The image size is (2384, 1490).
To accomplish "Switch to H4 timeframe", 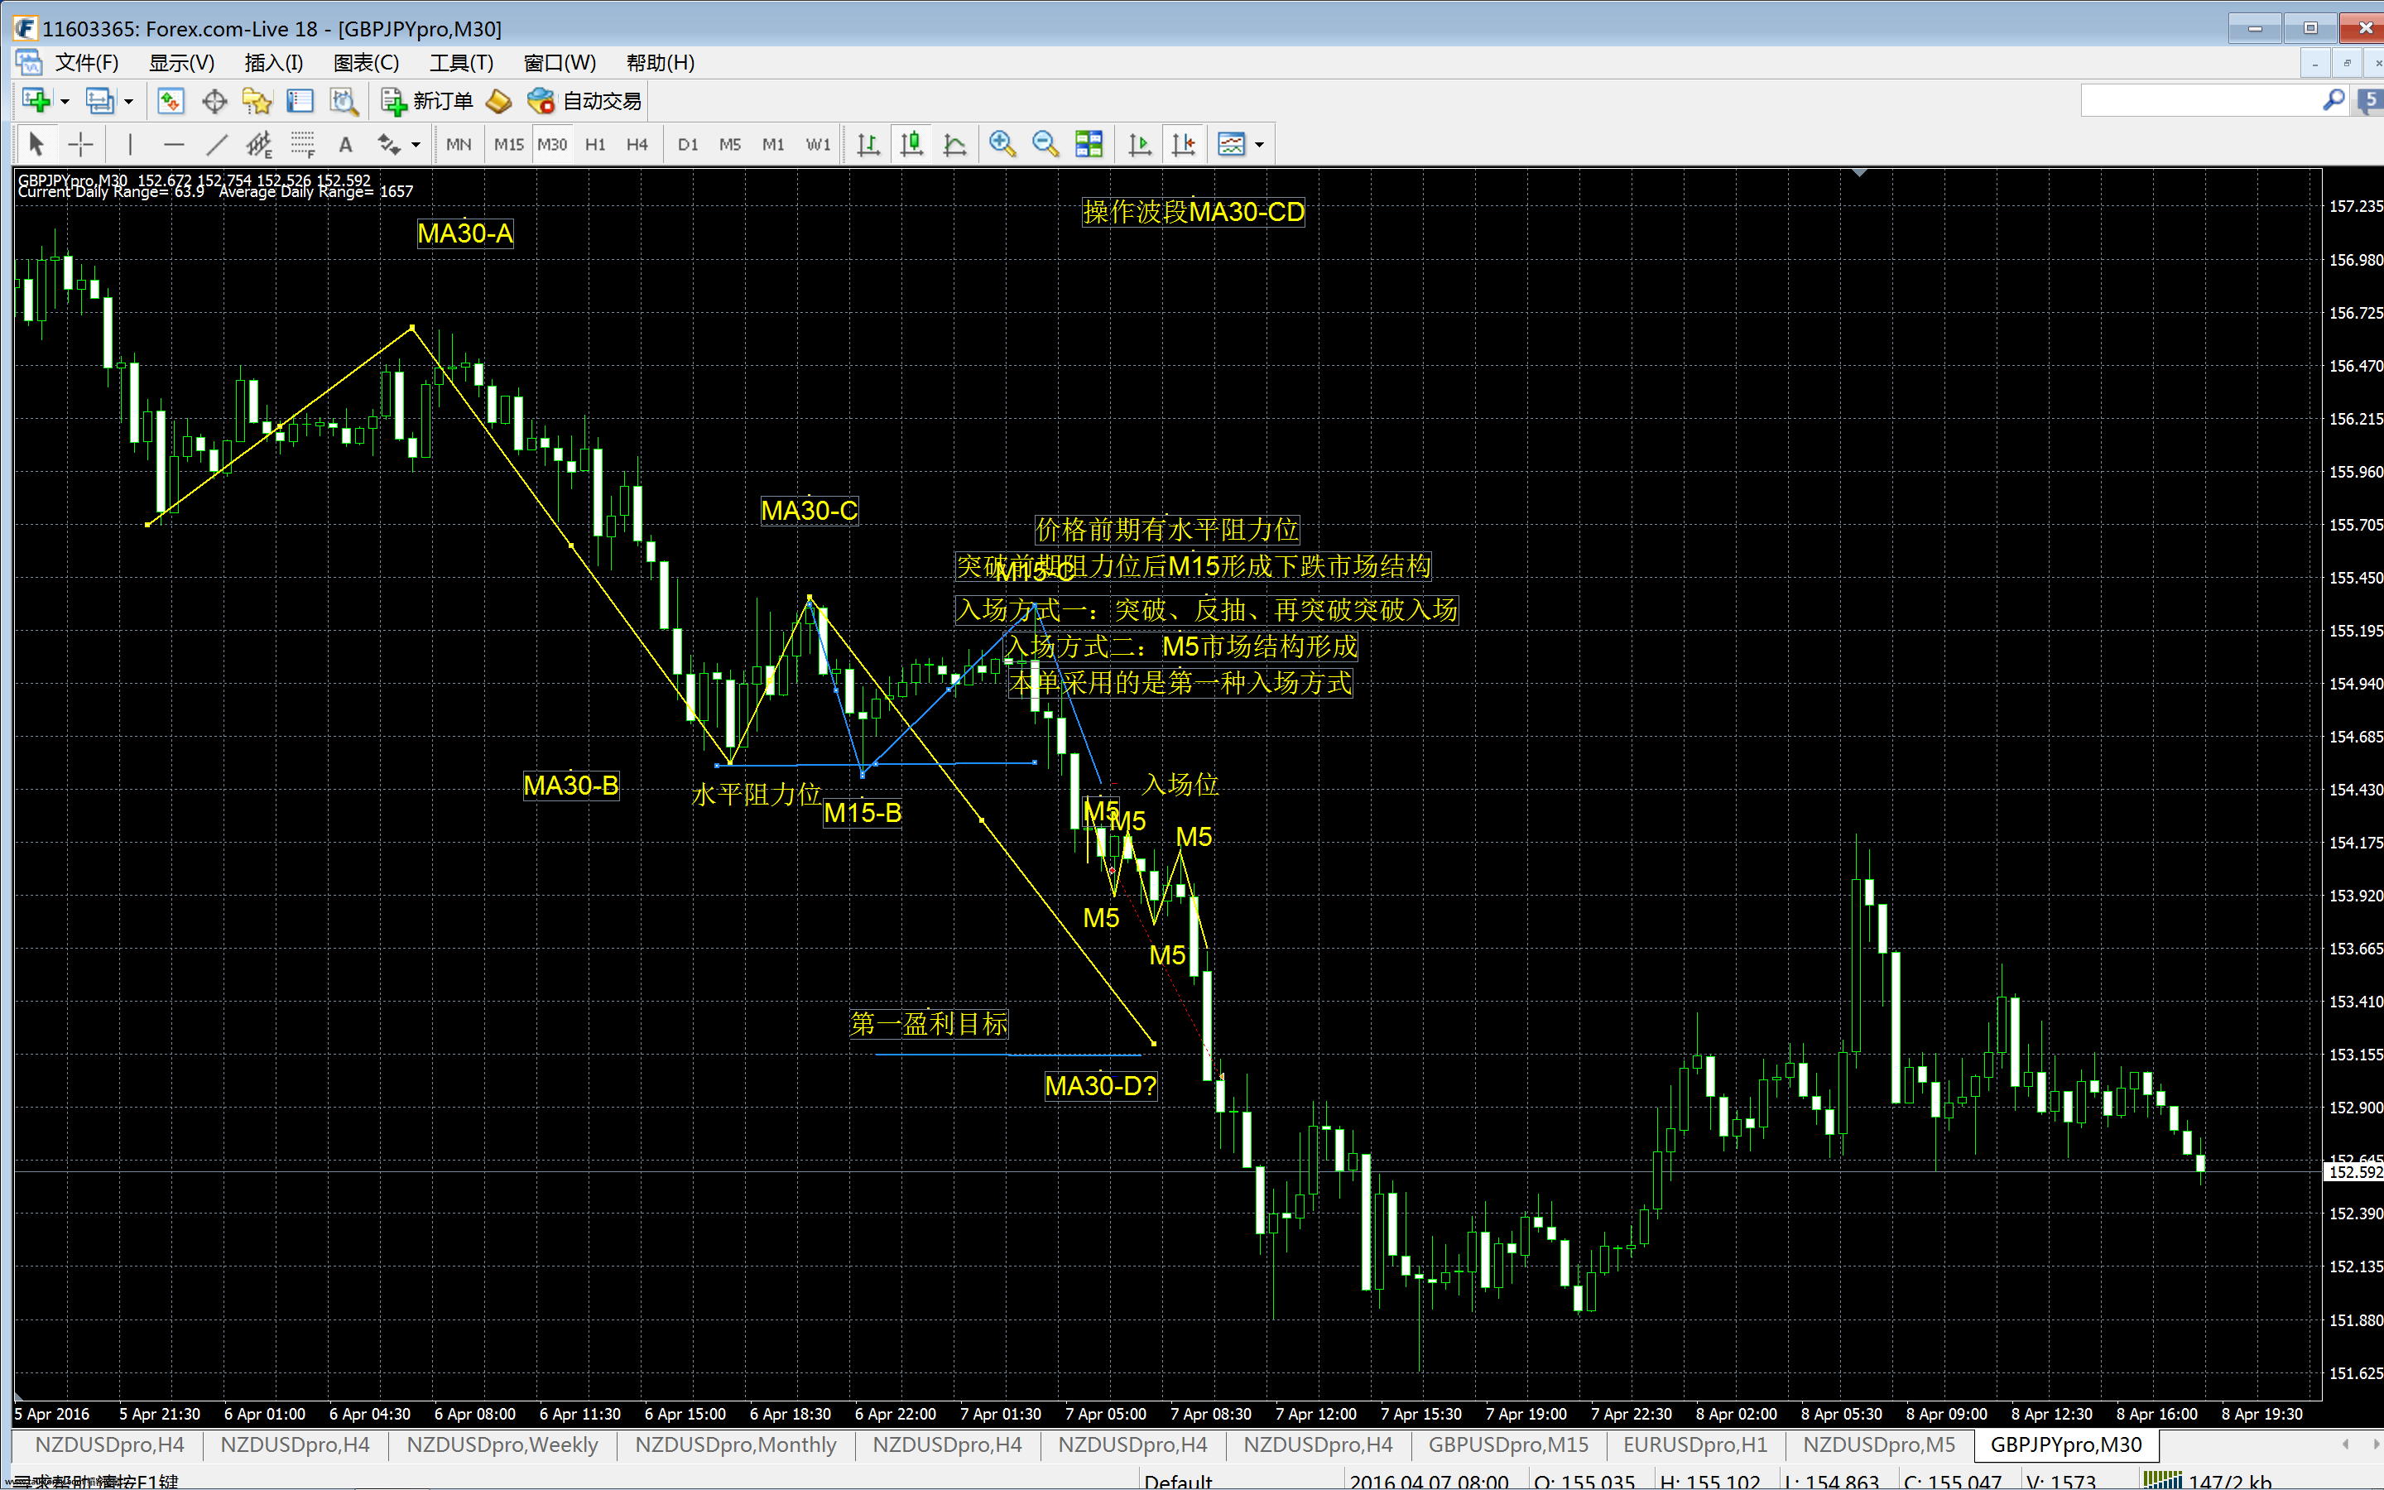I will coord(637,144).
